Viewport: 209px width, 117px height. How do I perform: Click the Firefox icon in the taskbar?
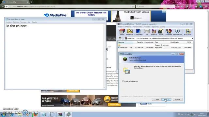click(36, 114)
